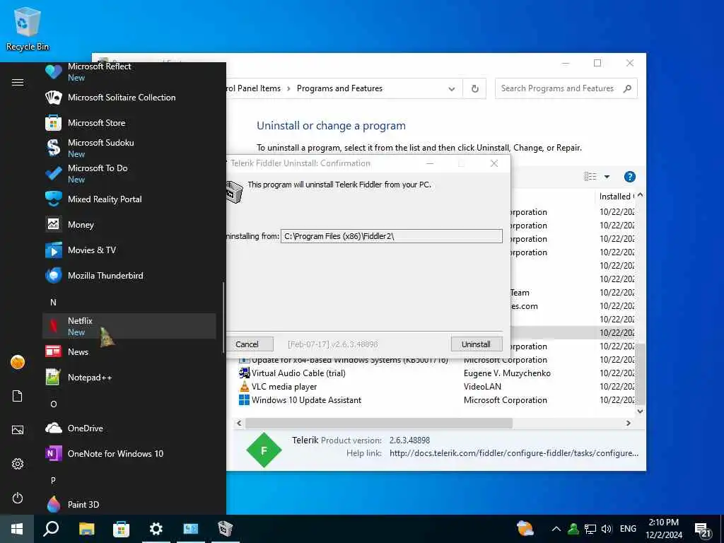Open Microsoft Store taskbar icon

121,529
